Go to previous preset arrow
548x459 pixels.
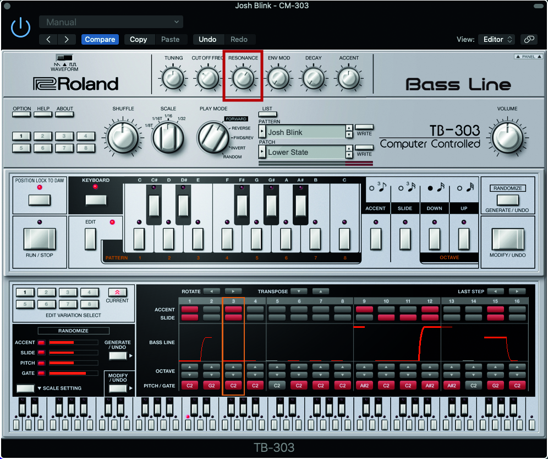coord(49,39)
